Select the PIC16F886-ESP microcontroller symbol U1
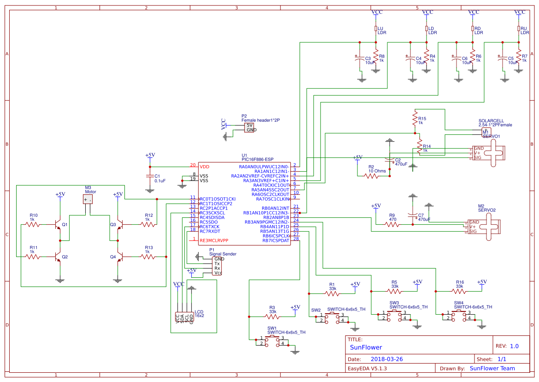This screenshot has height=382, width=539. point(244,203)
